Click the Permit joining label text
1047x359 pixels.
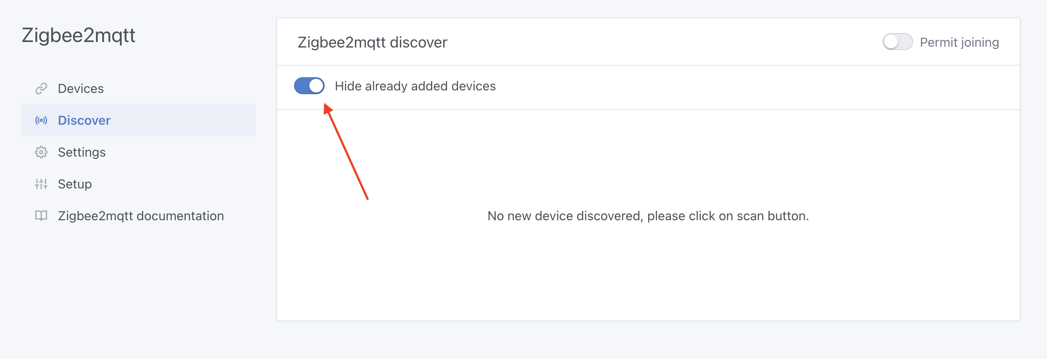coord(959,42)
